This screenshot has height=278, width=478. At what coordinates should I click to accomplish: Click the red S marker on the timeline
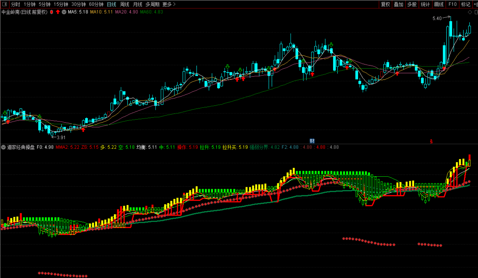pyautogui.click(x=431, y=141)
